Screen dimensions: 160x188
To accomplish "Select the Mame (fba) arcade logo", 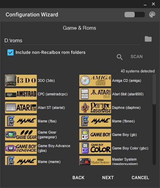I will (21, 121).
